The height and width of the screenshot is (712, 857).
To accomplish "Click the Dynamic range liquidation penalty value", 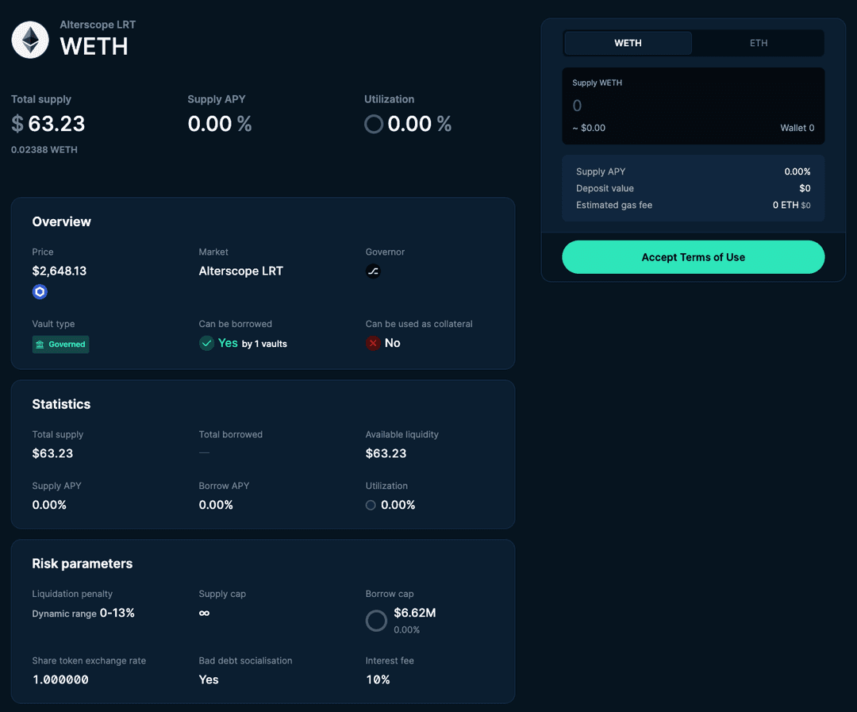I will (83, 614).
